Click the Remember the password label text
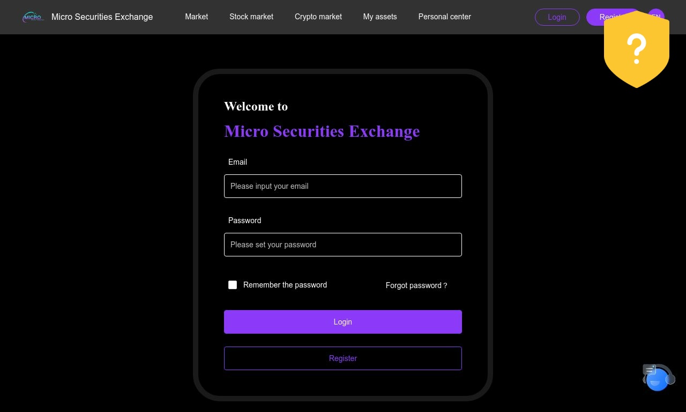This screenshot has width=686, height=412. pyautogui.click(x=285, y=285)
